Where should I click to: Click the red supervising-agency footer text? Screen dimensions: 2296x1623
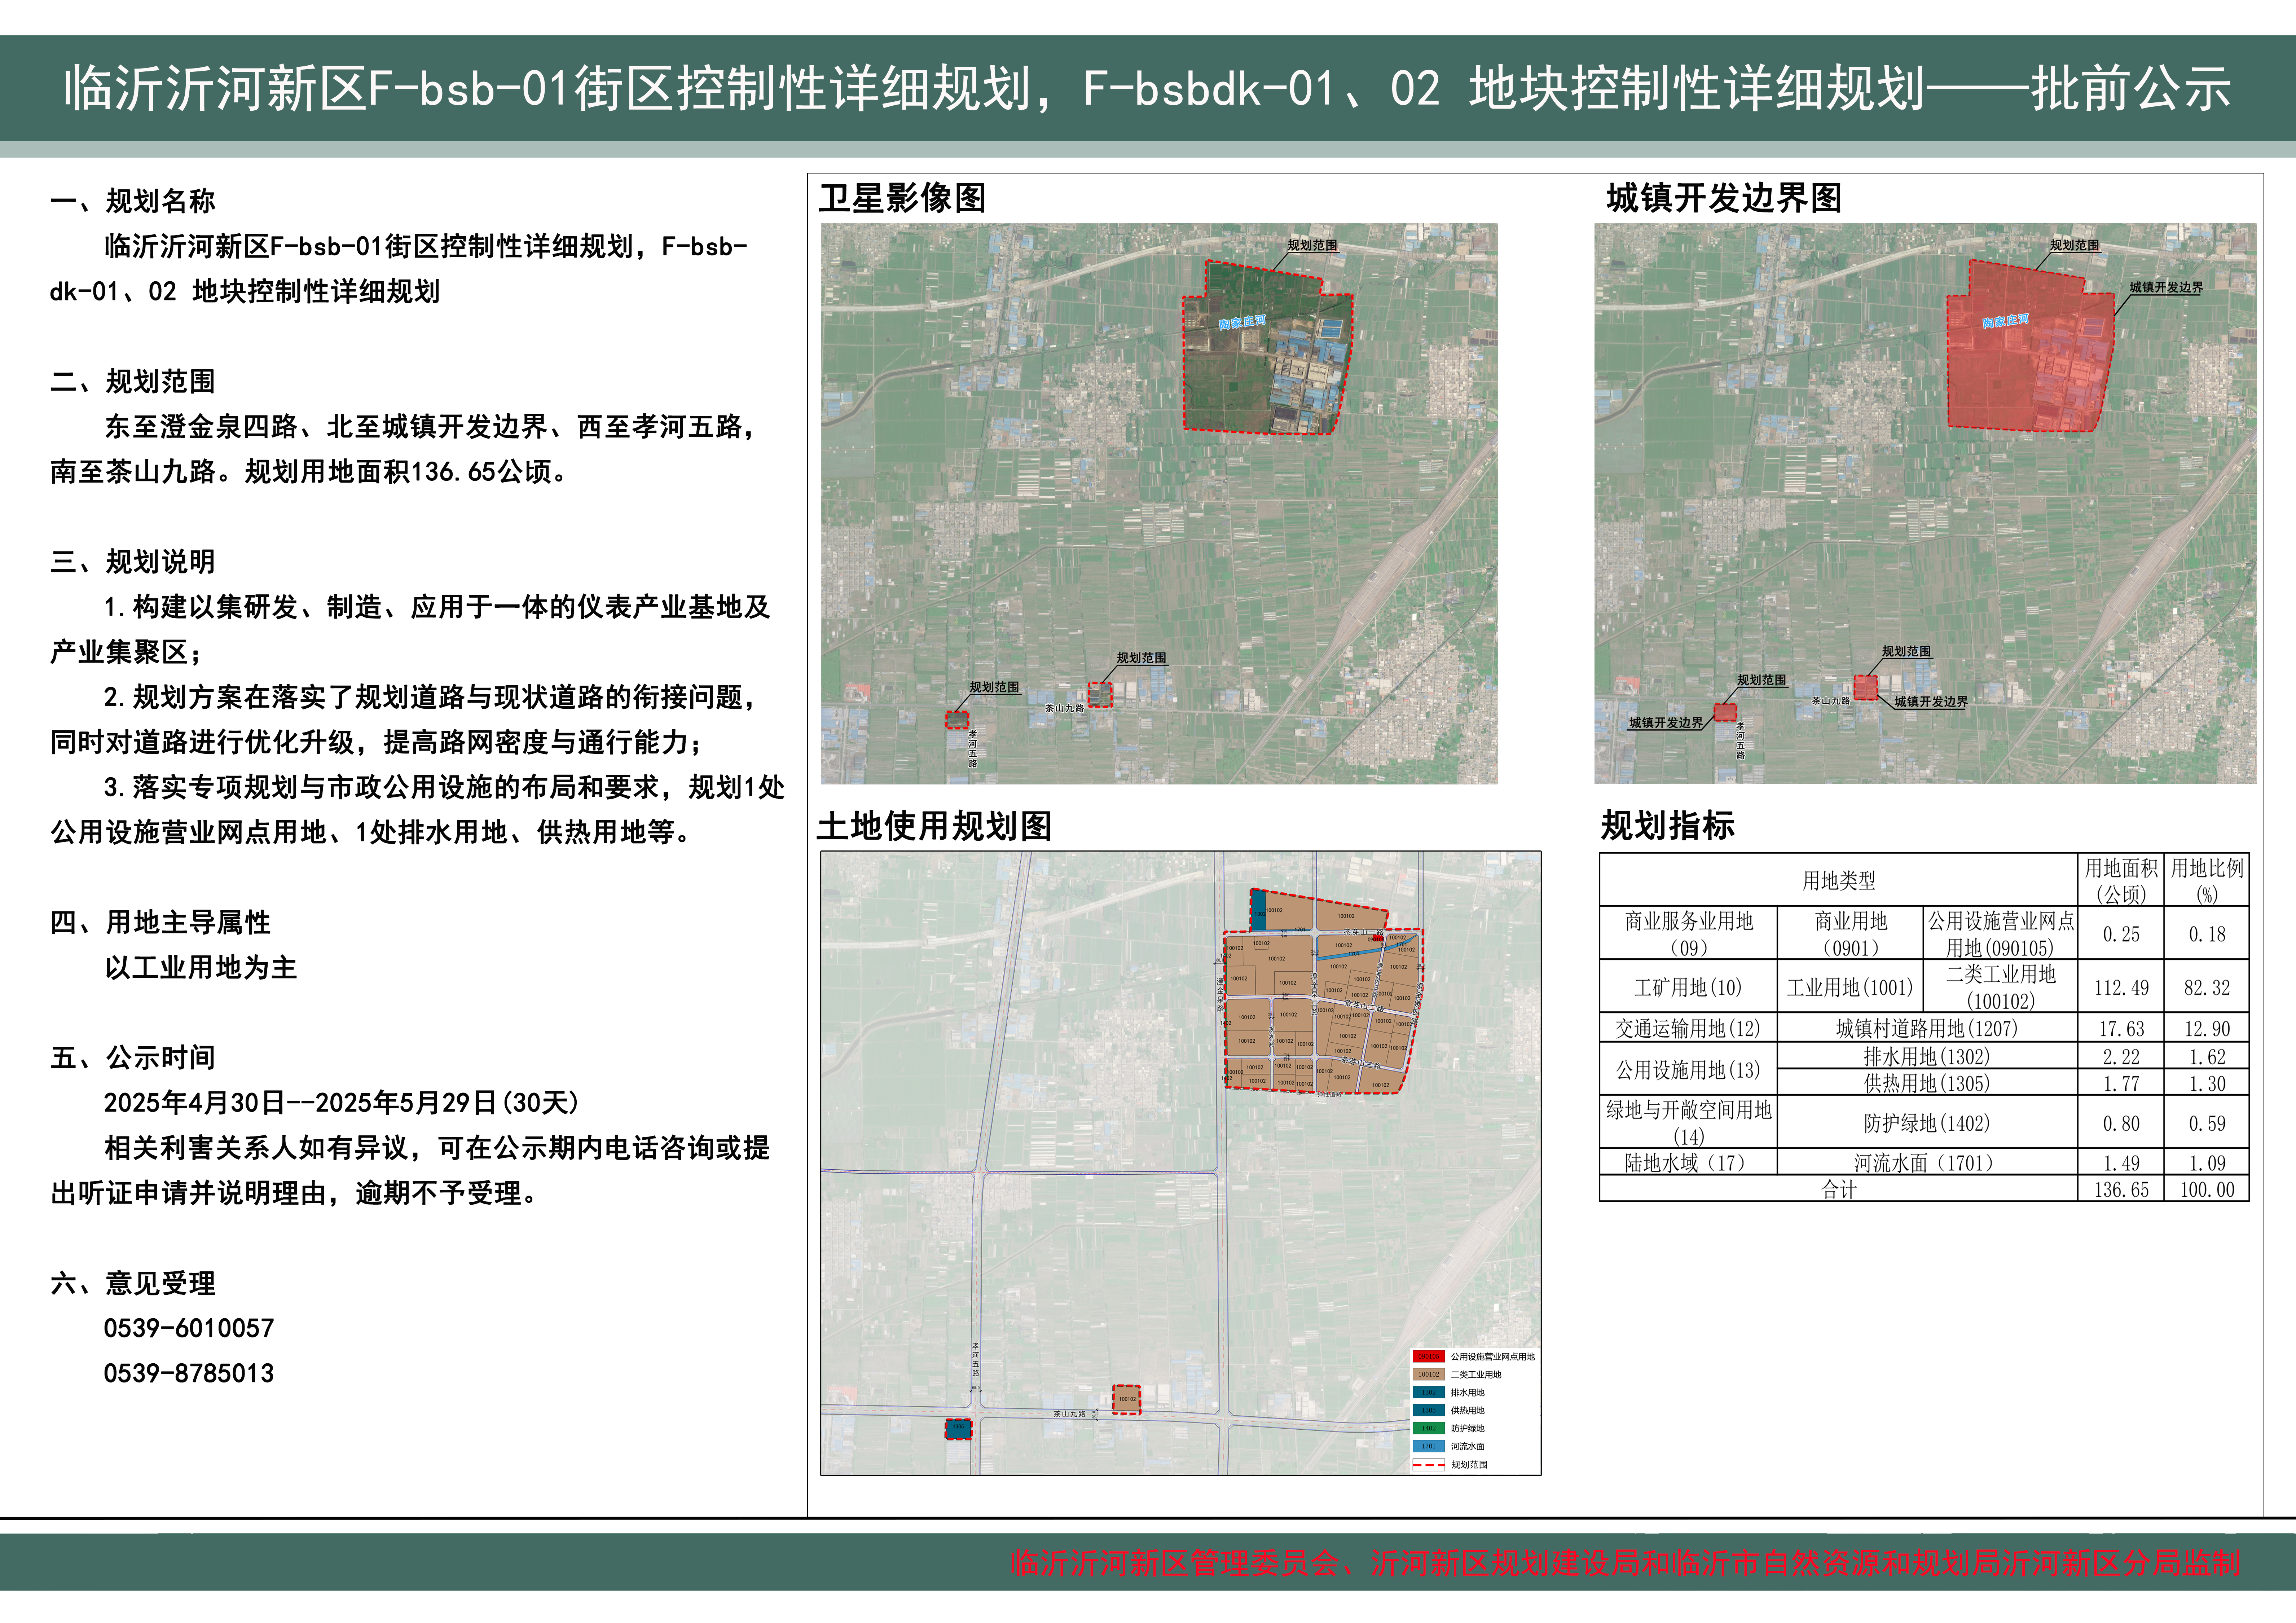pyautogui.click(x=1625, y=1563)
